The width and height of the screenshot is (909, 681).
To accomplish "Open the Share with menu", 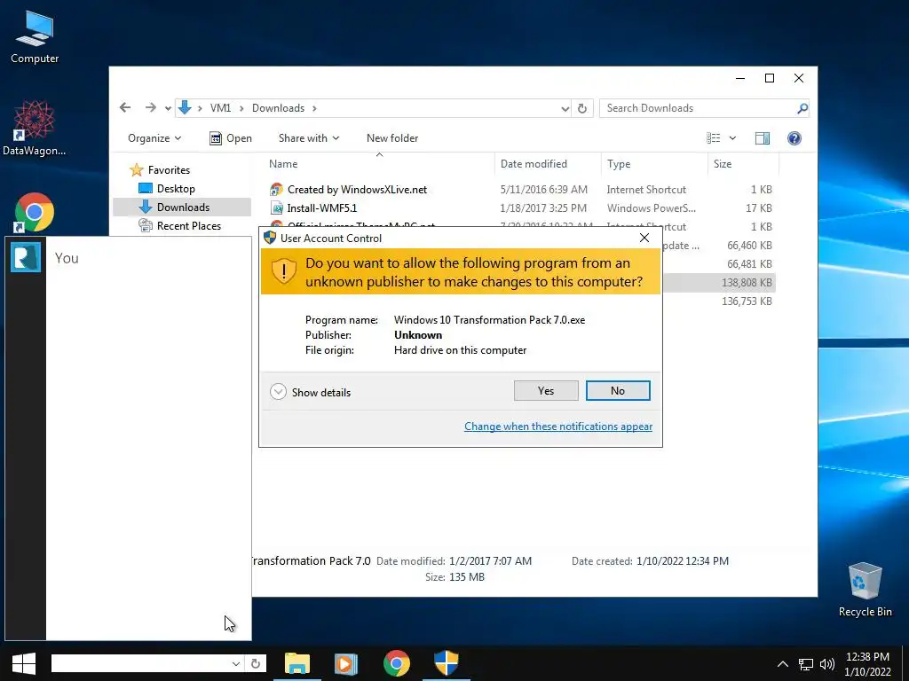I will coord(308,137).
